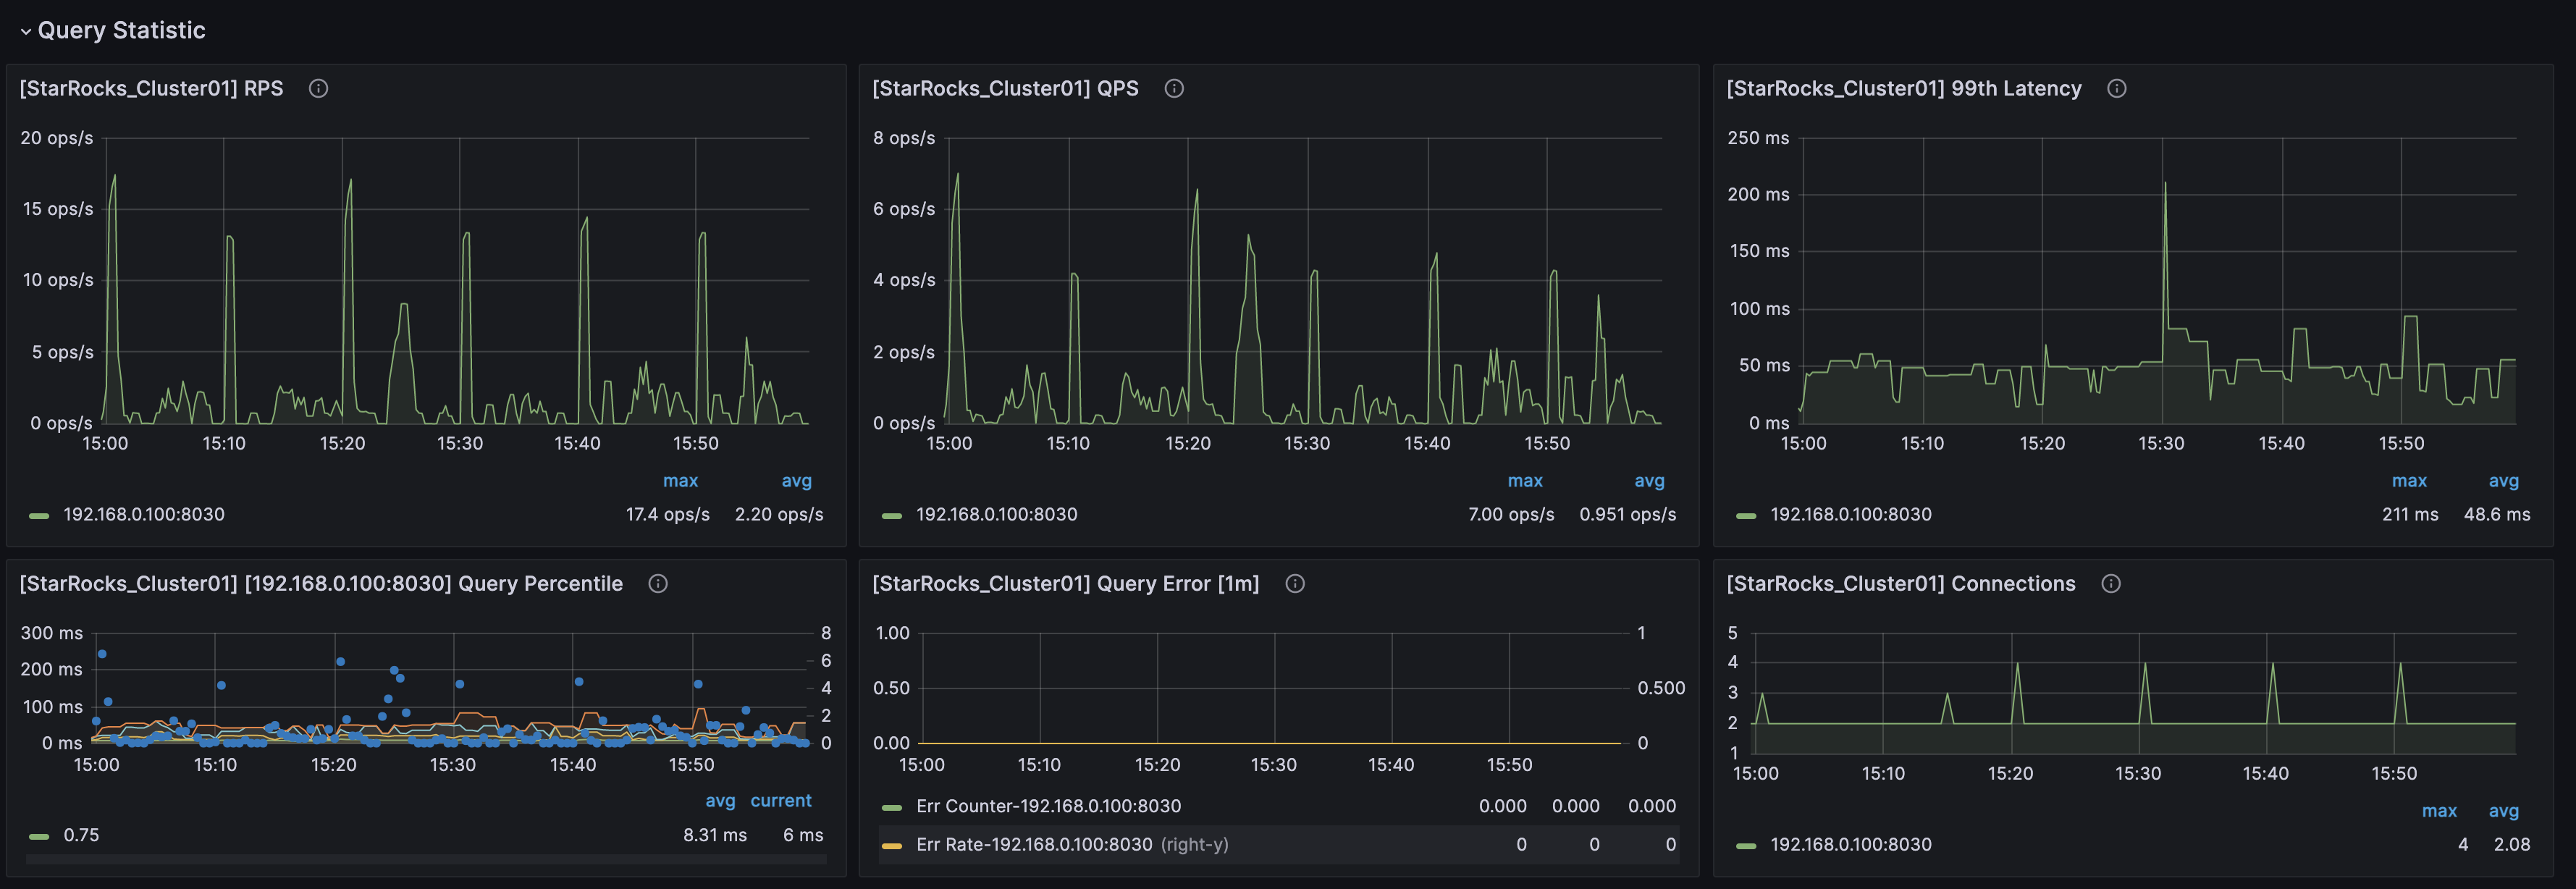Click the Query Statistic row title
Screen dimensions: 2576x889
[x=122, y=31]
